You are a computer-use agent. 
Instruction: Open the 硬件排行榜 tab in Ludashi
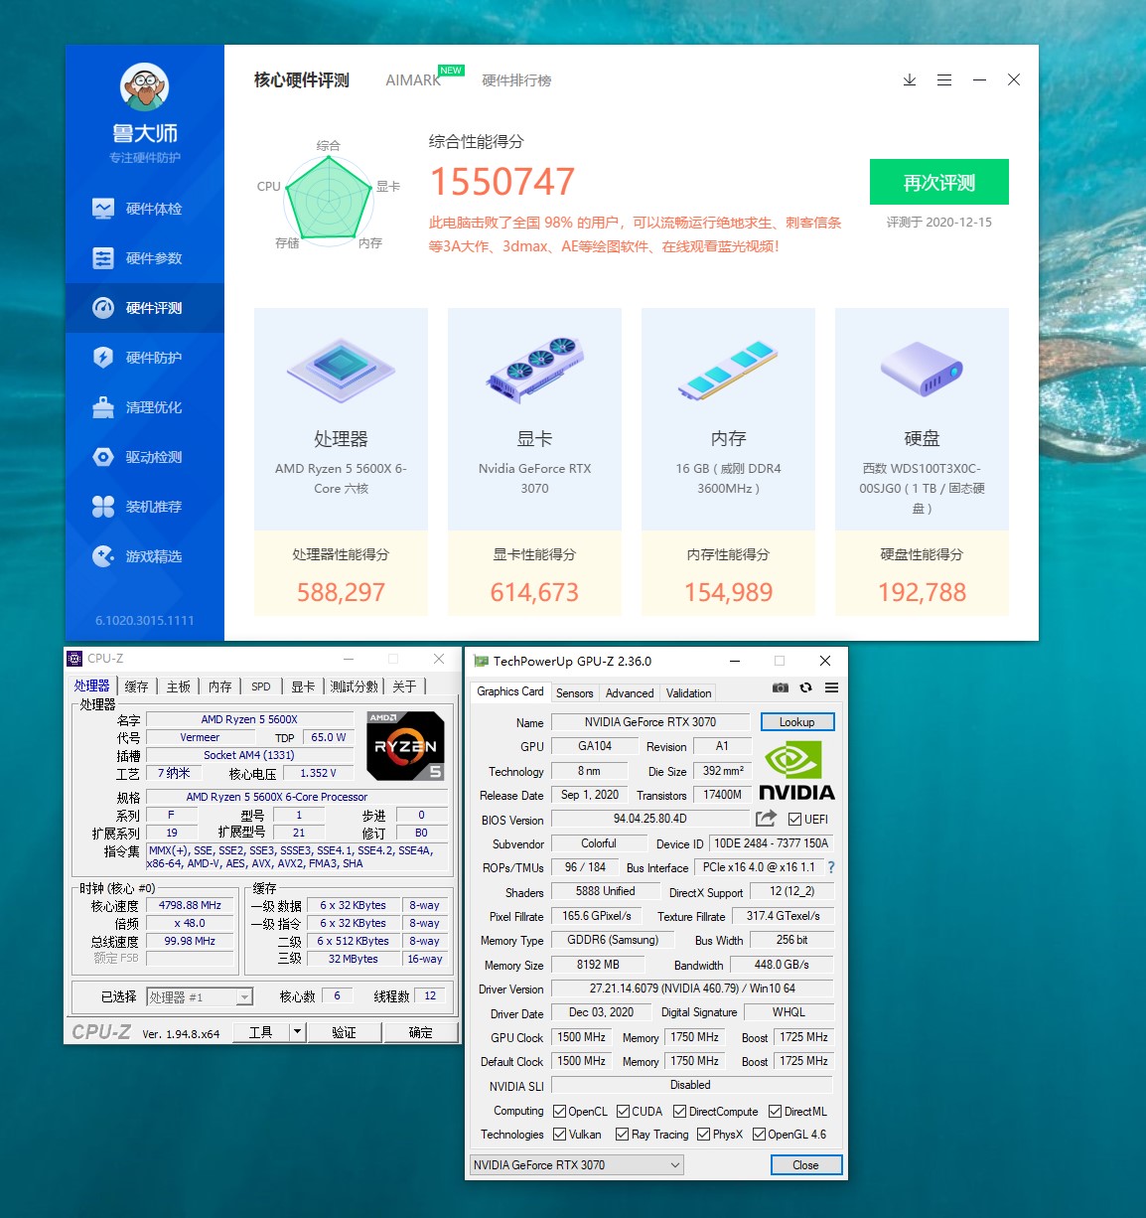click(x=516, y=80)
